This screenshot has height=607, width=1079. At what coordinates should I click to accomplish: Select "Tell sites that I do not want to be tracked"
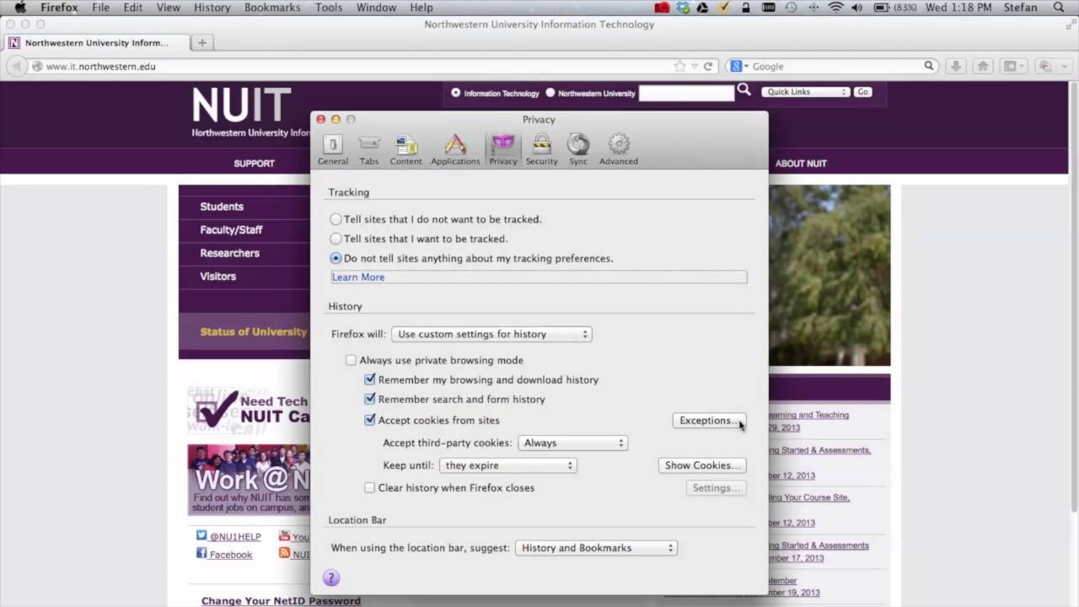click(336, 218)
